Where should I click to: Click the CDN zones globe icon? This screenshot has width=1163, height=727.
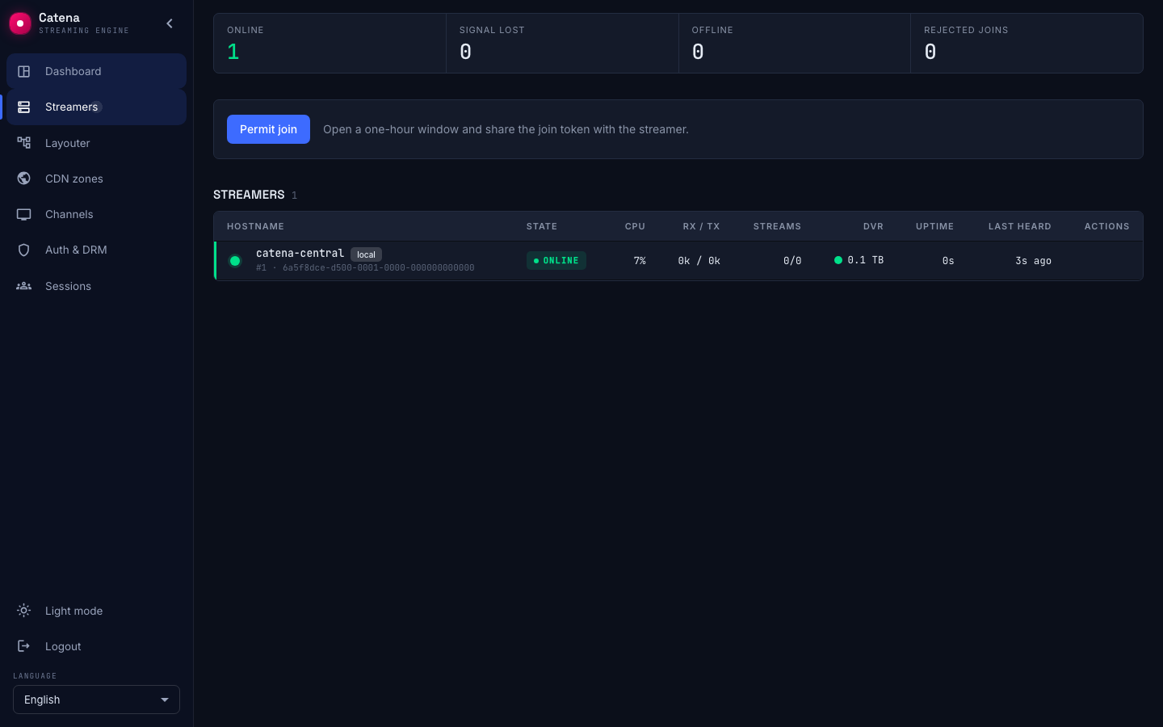(x=24, y=179)
